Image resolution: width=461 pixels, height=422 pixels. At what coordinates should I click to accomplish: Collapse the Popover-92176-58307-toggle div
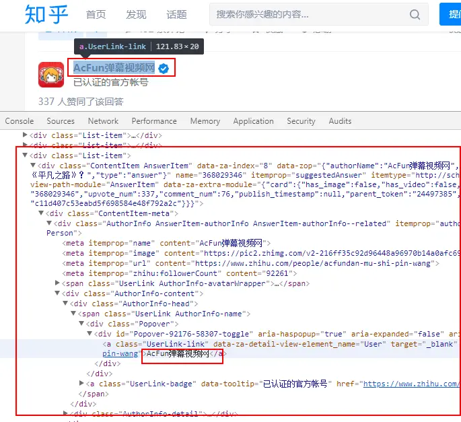(x=90, y=333)
